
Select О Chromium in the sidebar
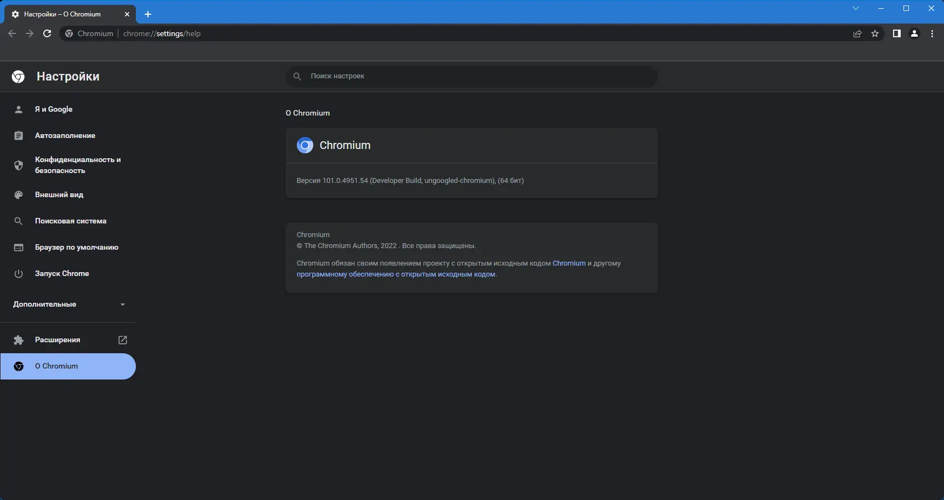click(68, 366)
